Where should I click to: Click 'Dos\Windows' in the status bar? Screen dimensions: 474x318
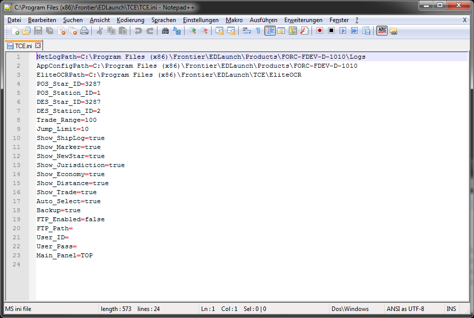point(350,309)
